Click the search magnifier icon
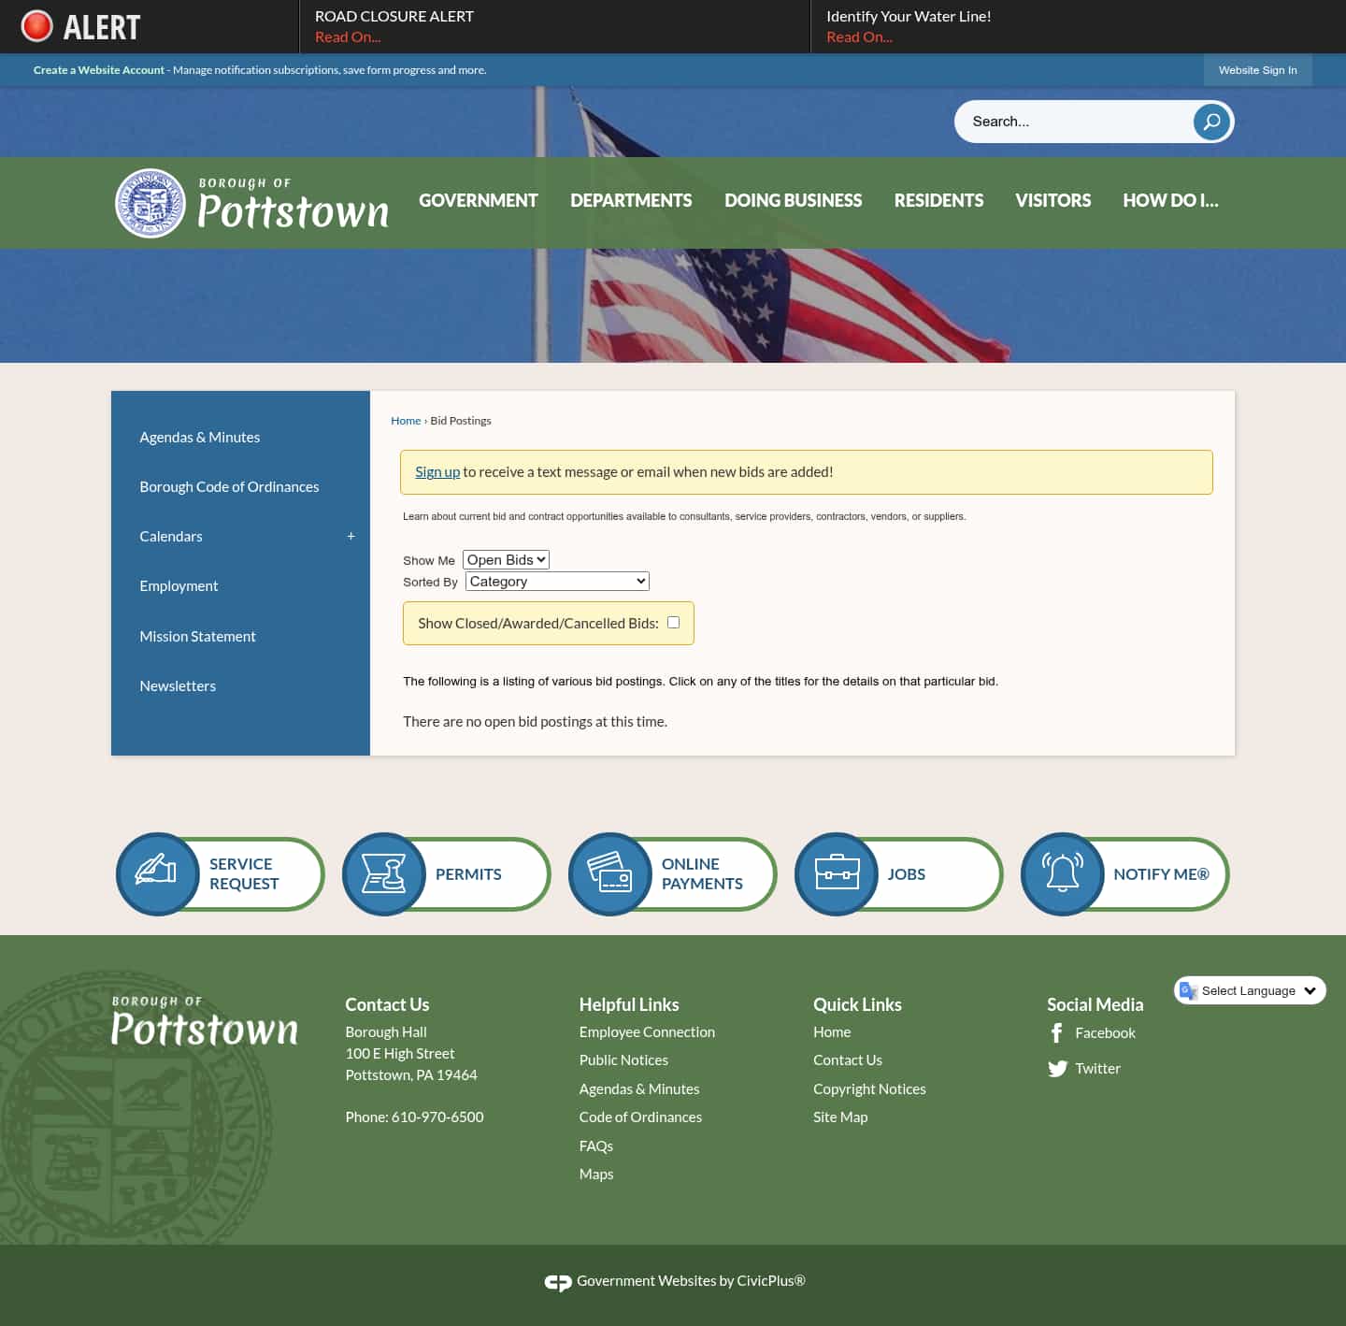Viewport: 1346px width, 1326px height. (x=1210, y=122)
